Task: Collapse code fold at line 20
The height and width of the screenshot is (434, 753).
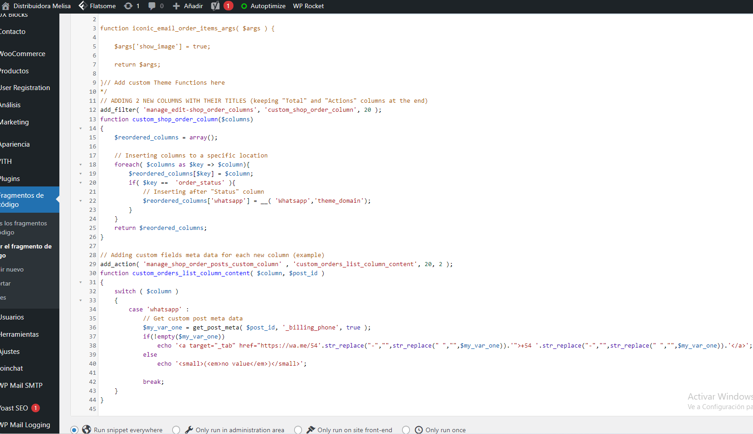Action: [x=81, y=183]
